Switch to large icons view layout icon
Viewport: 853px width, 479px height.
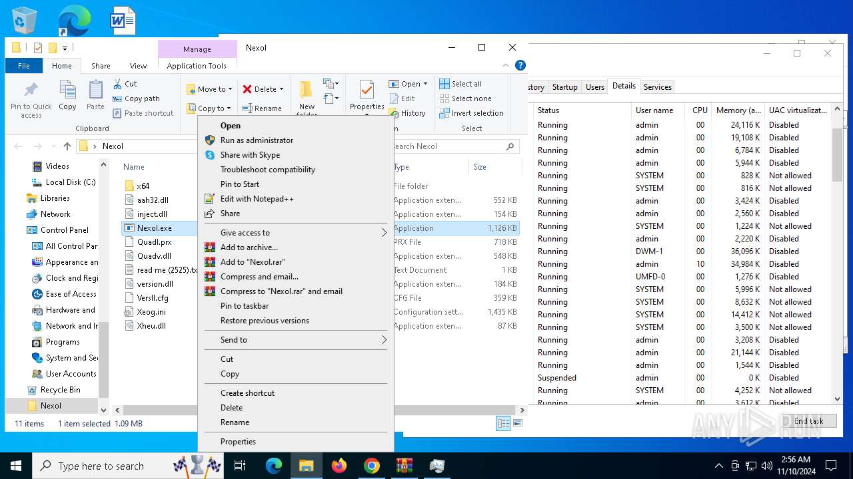coord(518,423)
